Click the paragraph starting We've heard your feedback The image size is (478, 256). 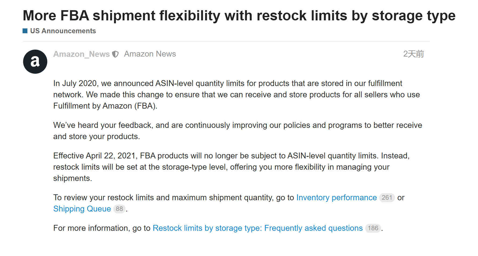238,131
